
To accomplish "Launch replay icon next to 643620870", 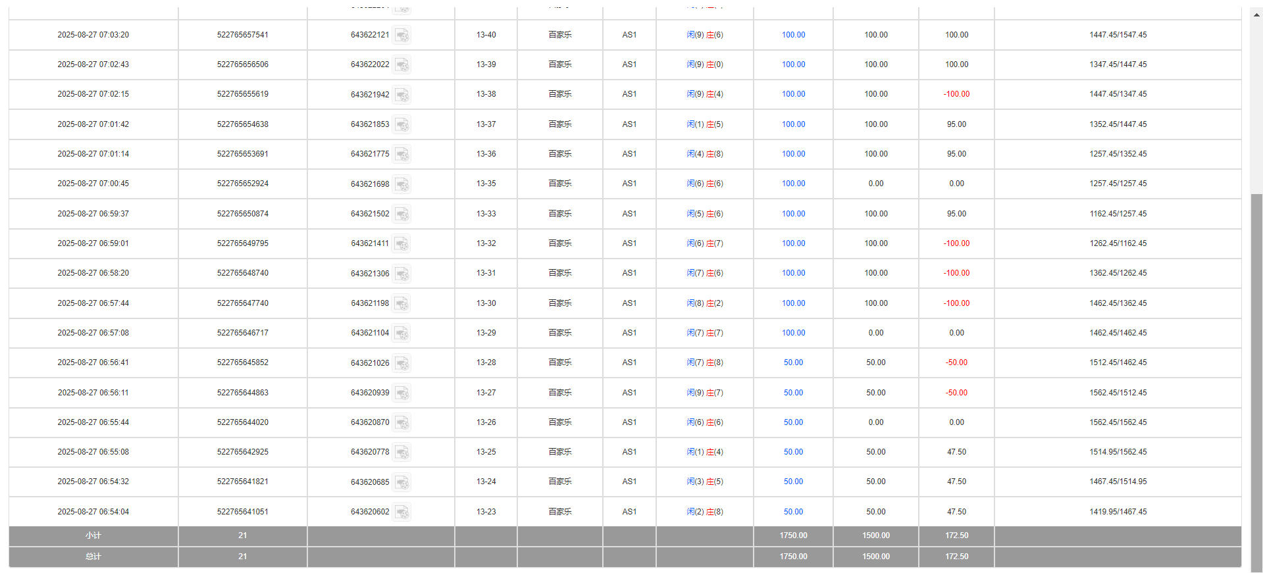I will [x=401, y=422].
